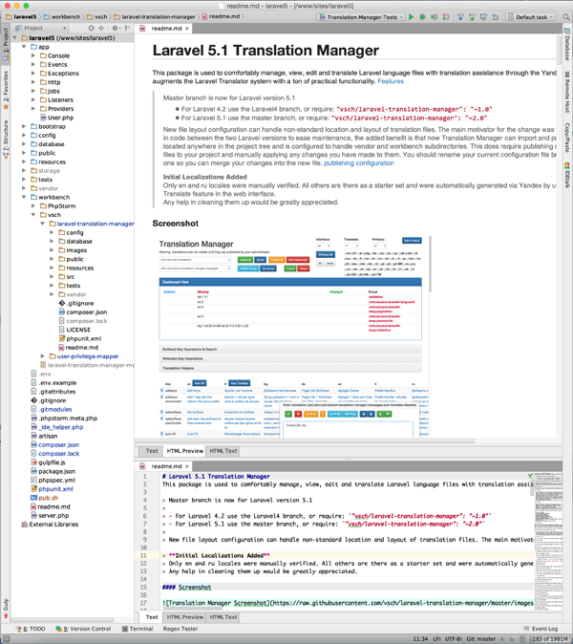Click the green Run button in toolbar
The image size is (573, 644).
pyautogui.click(x=412, y=16)
